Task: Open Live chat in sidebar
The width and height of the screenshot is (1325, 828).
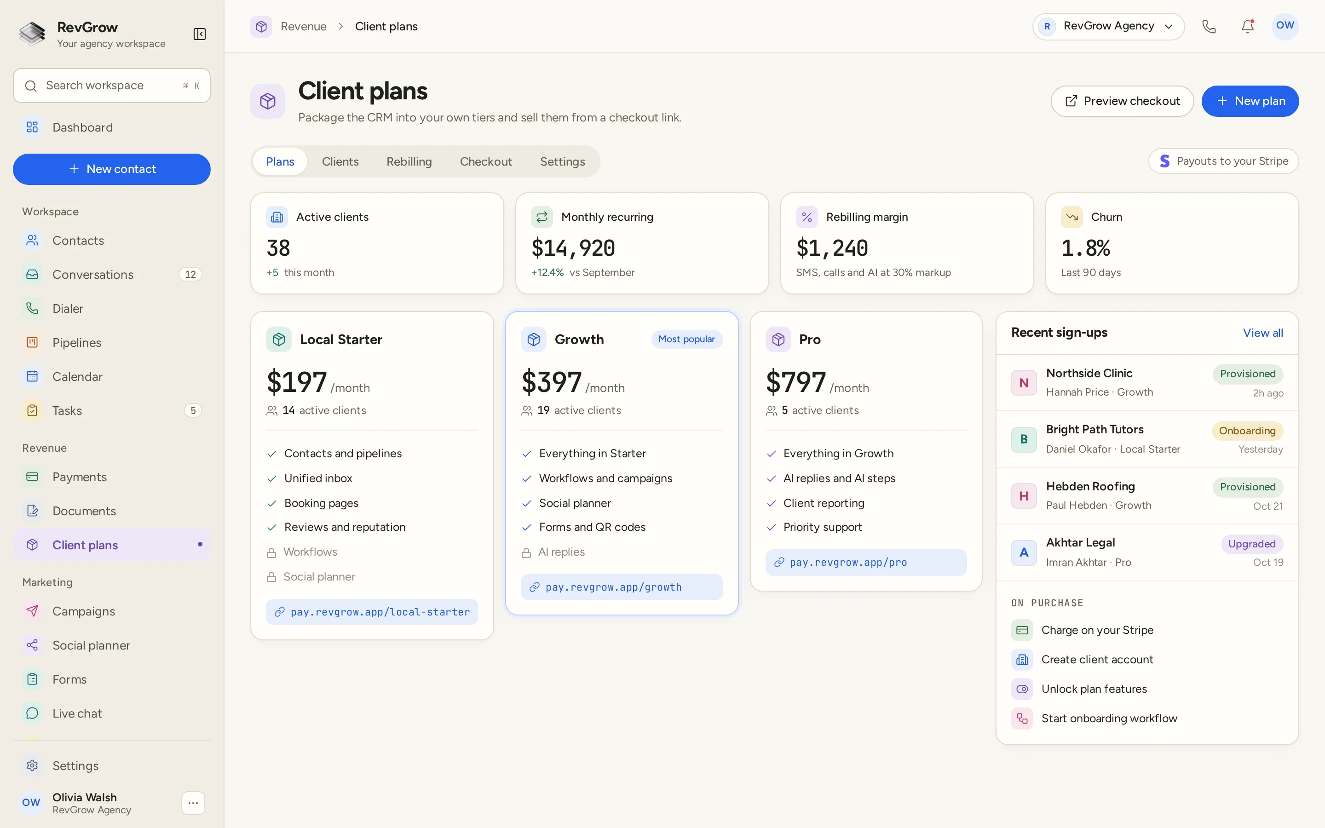Action: coord(112,713)
